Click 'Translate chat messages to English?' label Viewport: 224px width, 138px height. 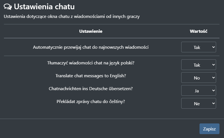[x=91, y=76]
